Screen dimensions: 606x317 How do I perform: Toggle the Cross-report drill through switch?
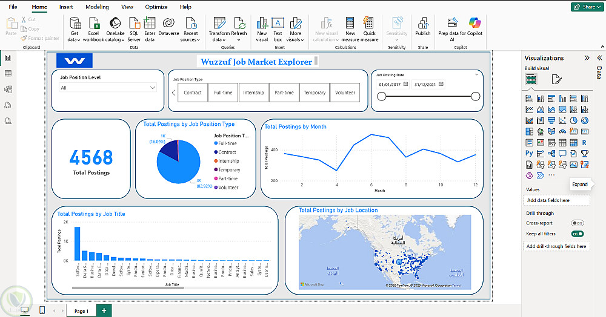pyautogui.click(x=578, y=223)
